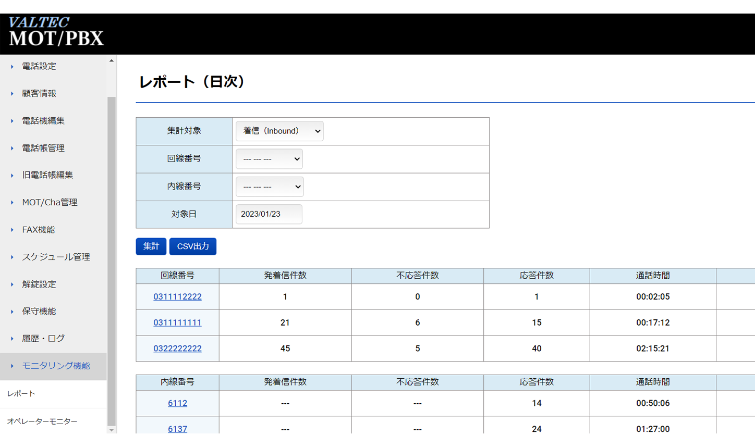Click the arrow beside 電話帳管理
This screenshot has height=447, width=755.
coord(12,148)
